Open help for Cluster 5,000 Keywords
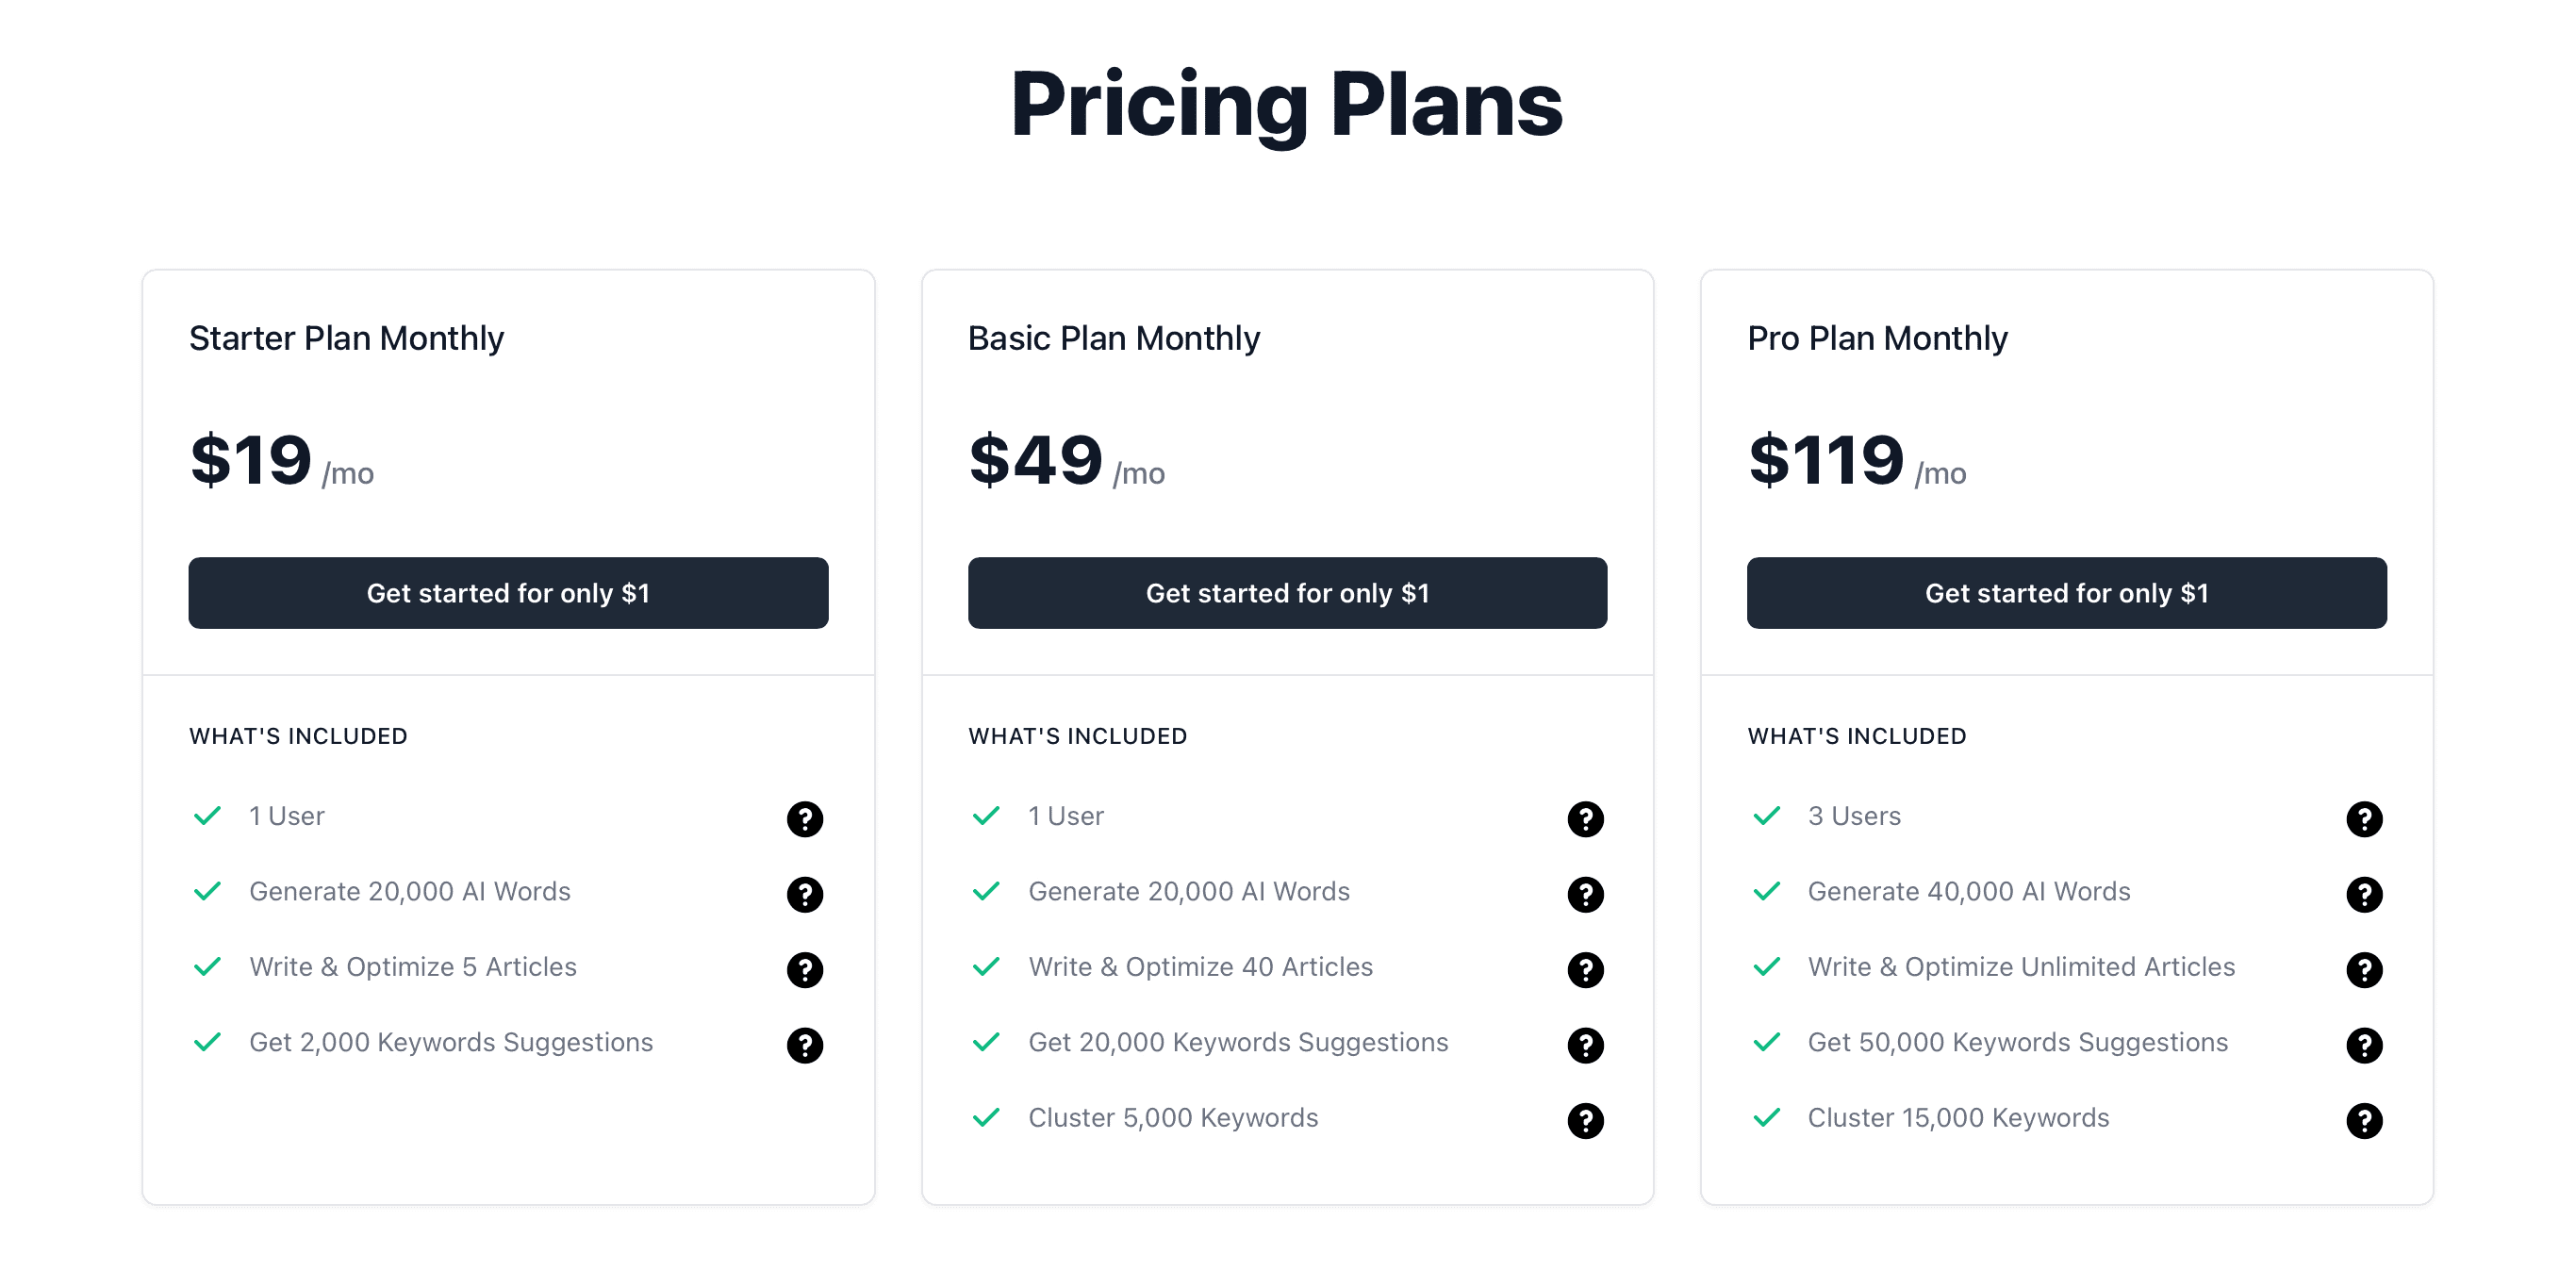The height and width of the screenshot is (1270, 2576). click(x=1584, y=1120)
